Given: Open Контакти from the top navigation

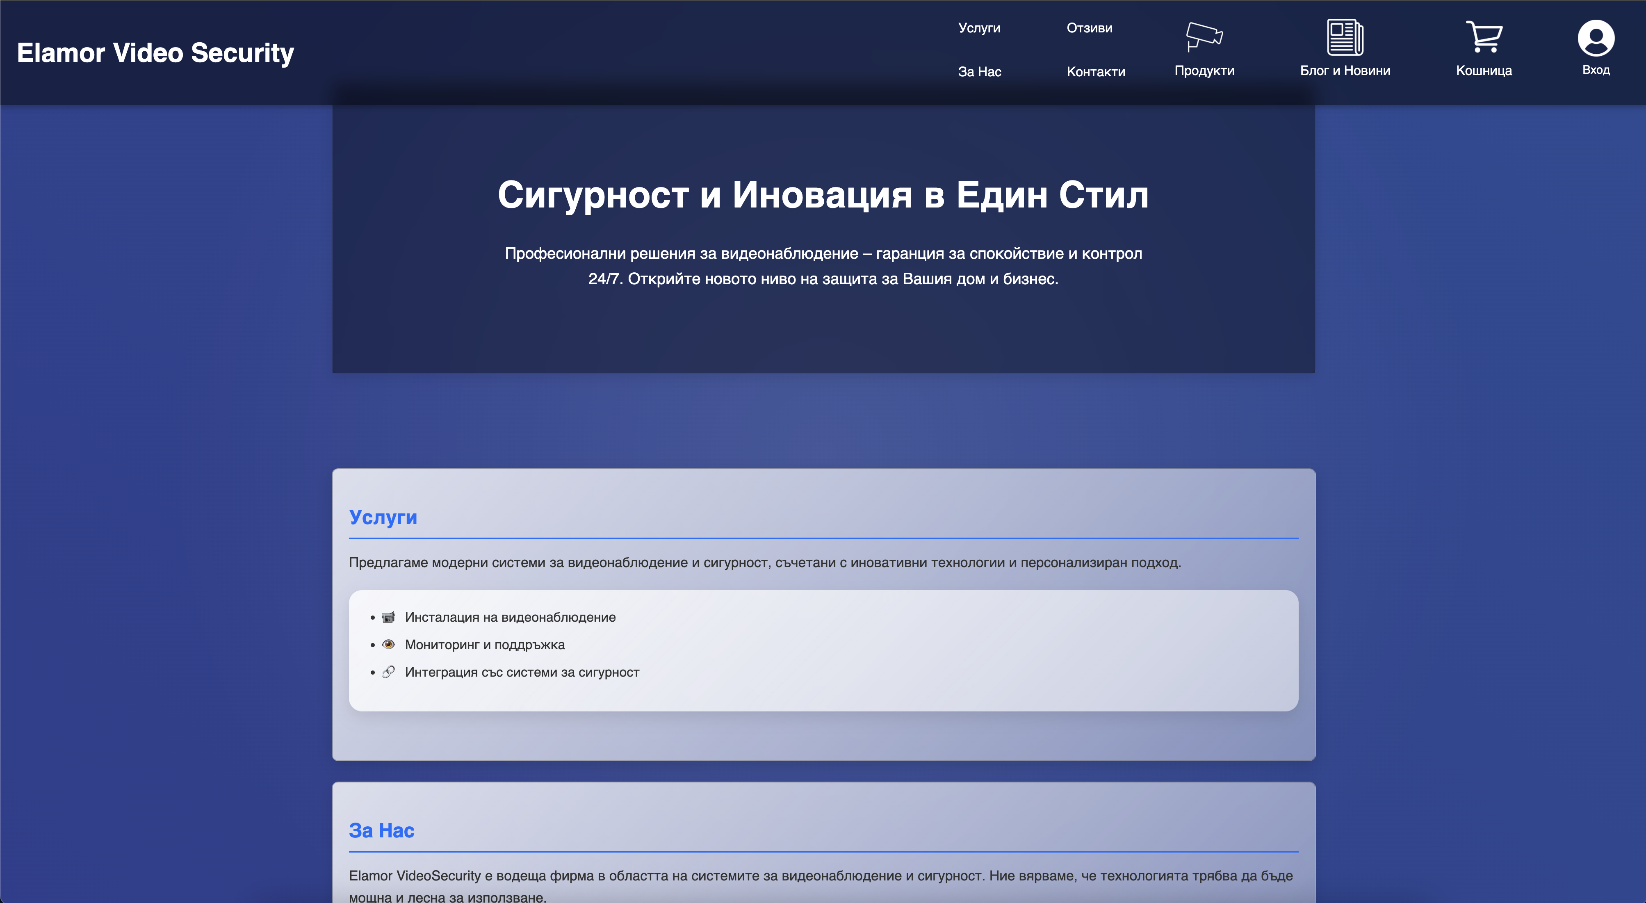Looking at the screenshot, I should tap(1095, 72).
